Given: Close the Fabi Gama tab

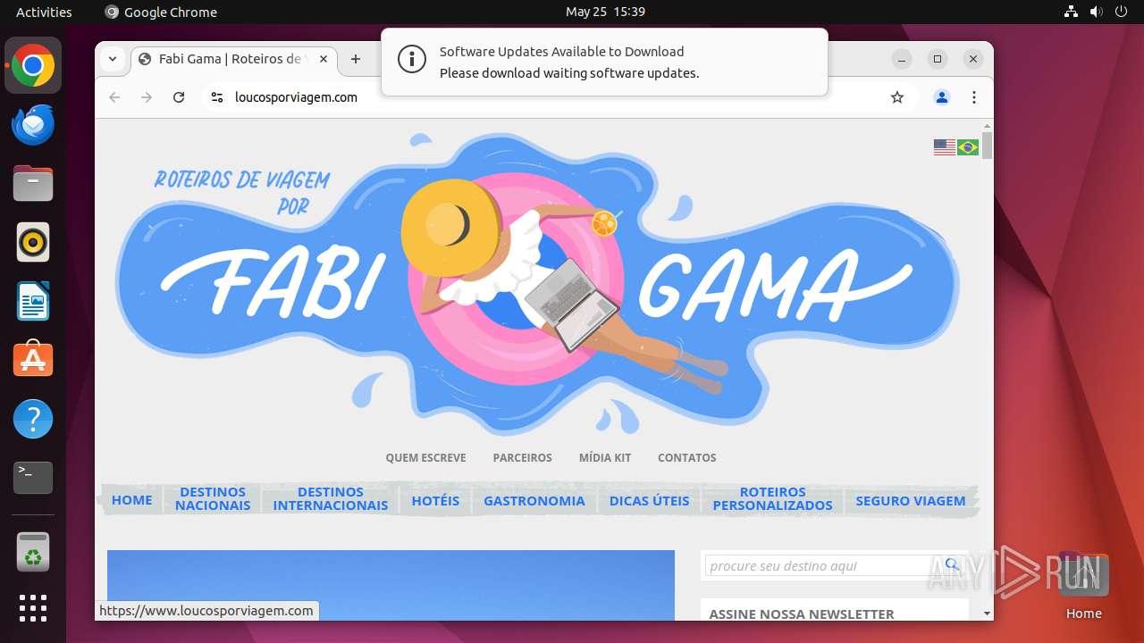Looking at the screenshot, I should pos(324,59).
